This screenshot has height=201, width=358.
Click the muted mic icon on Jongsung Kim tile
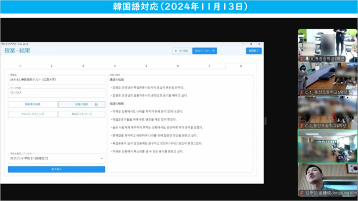pyautogui.click(x=301, y=193)
